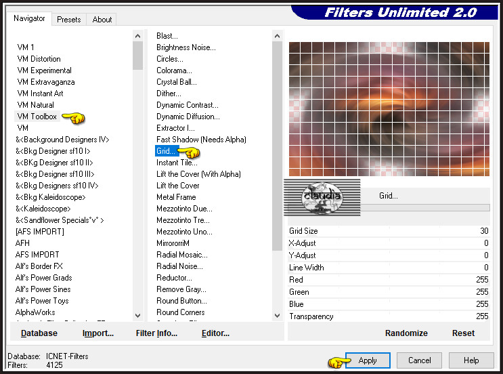Click the Import... button
Image resolution: width=503 pixels, height=374 pixels.
pyautogui.click(x=98, y=333)
